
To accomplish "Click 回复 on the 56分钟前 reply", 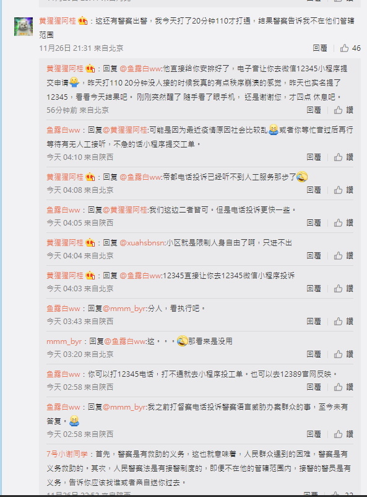I will click(314, 110).
